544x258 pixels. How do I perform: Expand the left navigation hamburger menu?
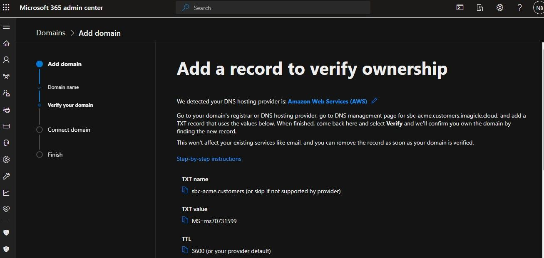tap(6, 27)
